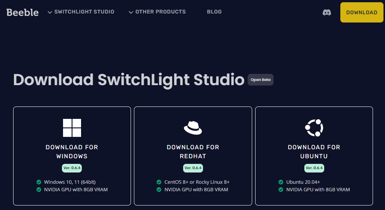Click the checkmark beside Windows card NVIDIA GPU

pyautogui.click(x=39, y=190)
